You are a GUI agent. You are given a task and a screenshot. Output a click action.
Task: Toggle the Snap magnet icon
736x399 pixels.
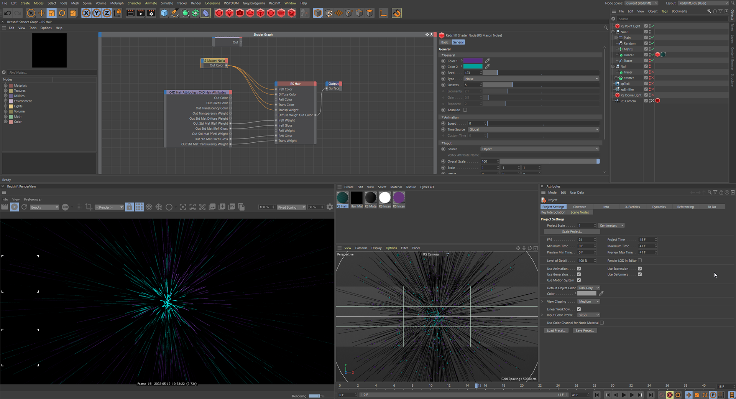[x=397, y=13]
